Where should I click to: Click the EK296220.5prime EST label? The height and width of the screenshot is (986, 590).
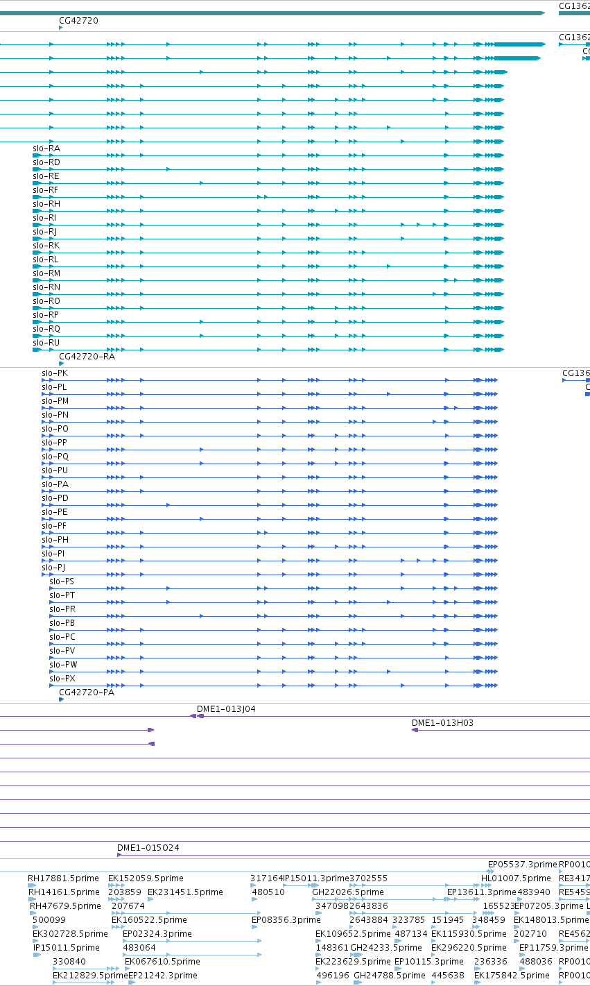[469, 948]
